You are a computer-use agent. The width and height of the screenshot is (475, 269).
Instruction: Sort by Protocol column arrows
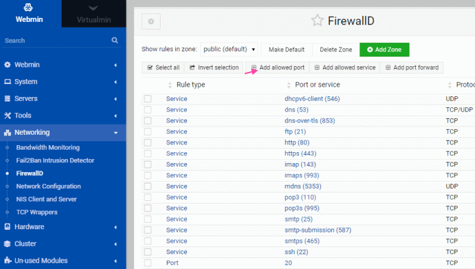coord(449,85)
